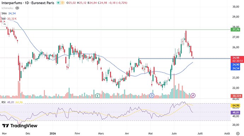Viewport: 244px width, 136px height.
Task: Click the 29,00 price scale label
Action: coord(236,17)
